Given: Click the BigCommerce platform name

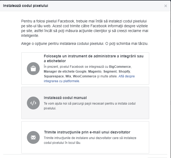Looking at the screenshot, I should pos(120,66).
